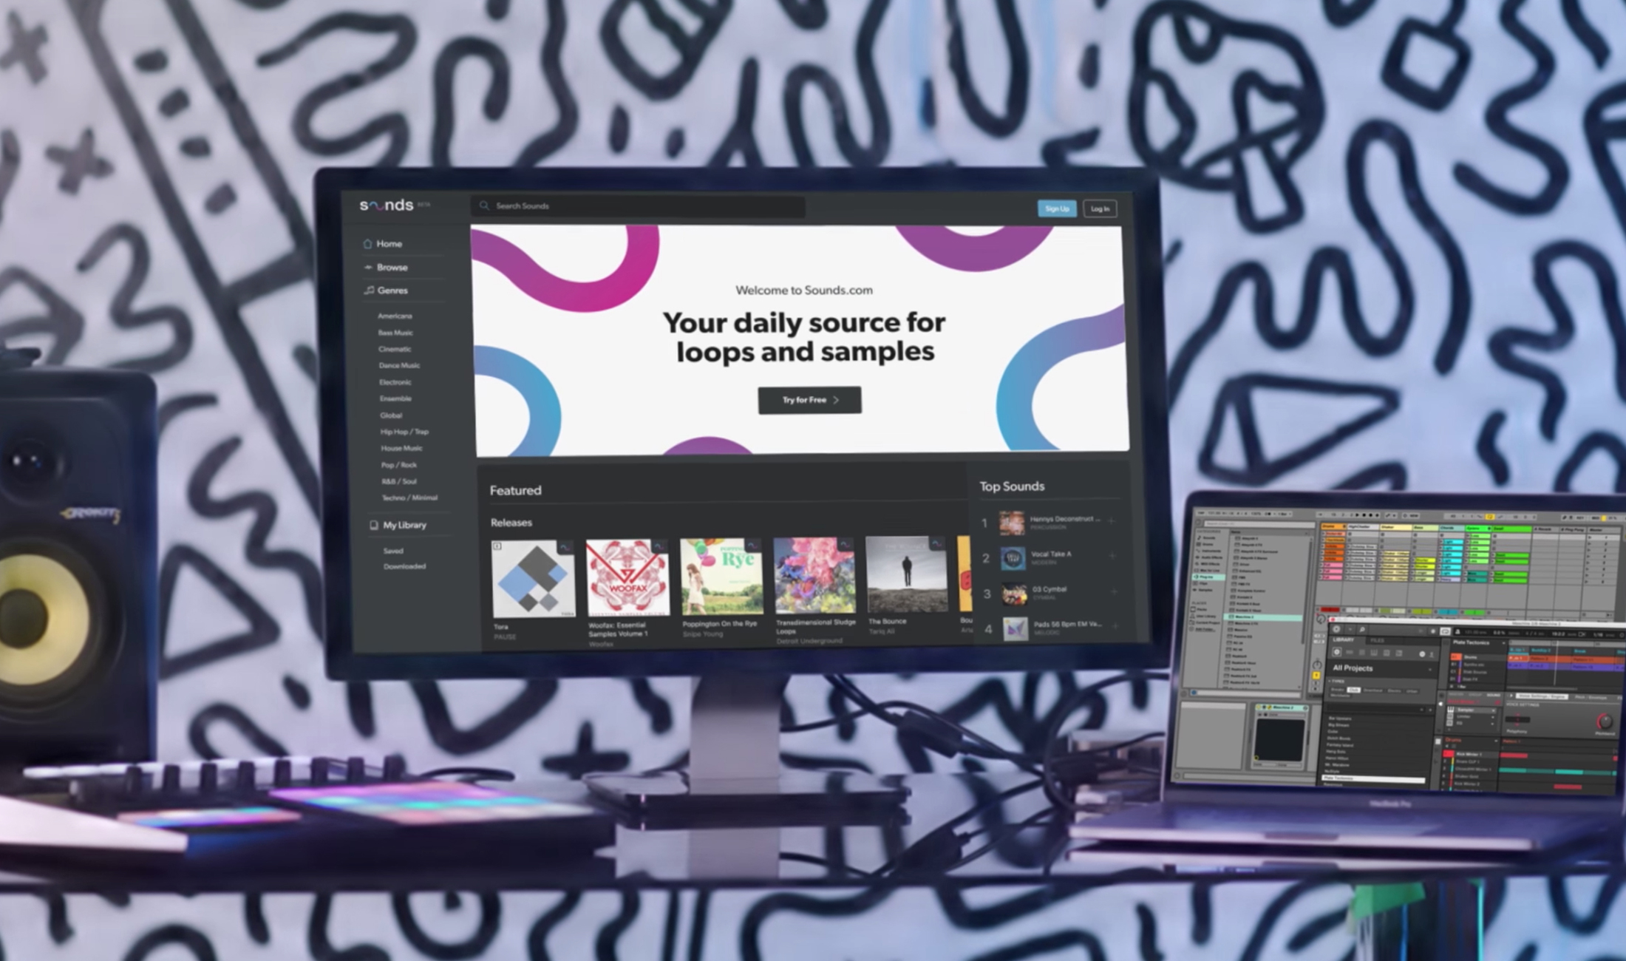Add 'Vocal Take A' with its plus icon

click(x=1112, y=556)
